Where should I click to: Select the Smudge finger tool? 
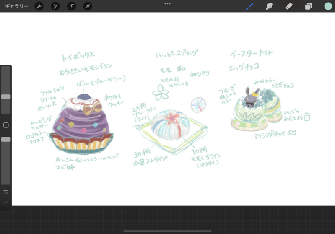pos(269,6)
